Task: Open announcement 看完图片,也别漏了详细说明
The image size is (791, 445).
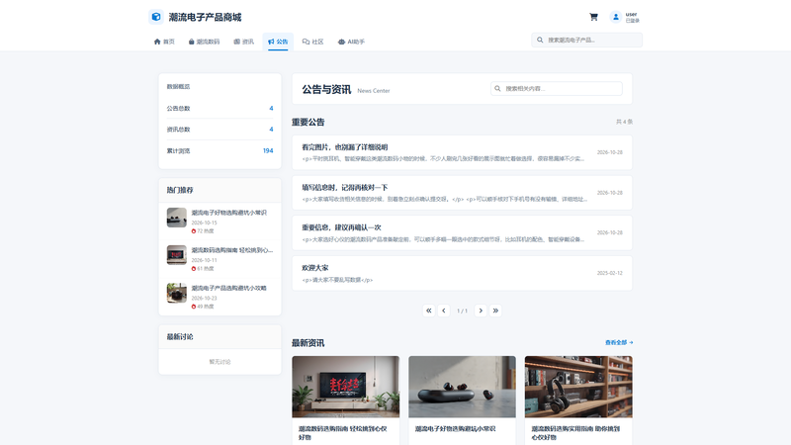Action: 462,152
